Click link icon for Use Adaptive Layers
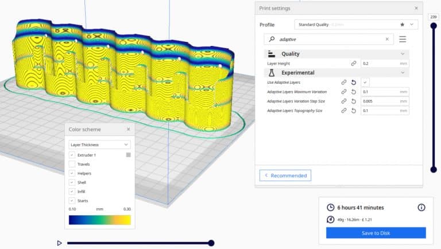Image resolution: width=441 pixels, height=249 pixels. pos(344,83)
